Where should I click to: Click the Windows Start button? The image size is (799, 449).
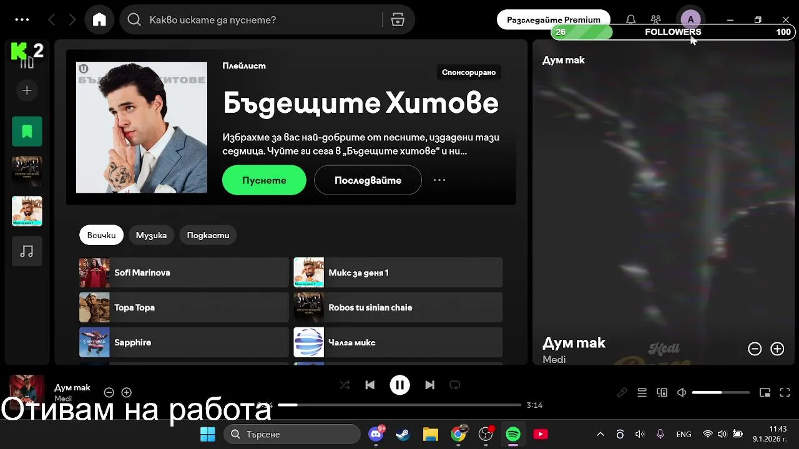pos(207,434)
